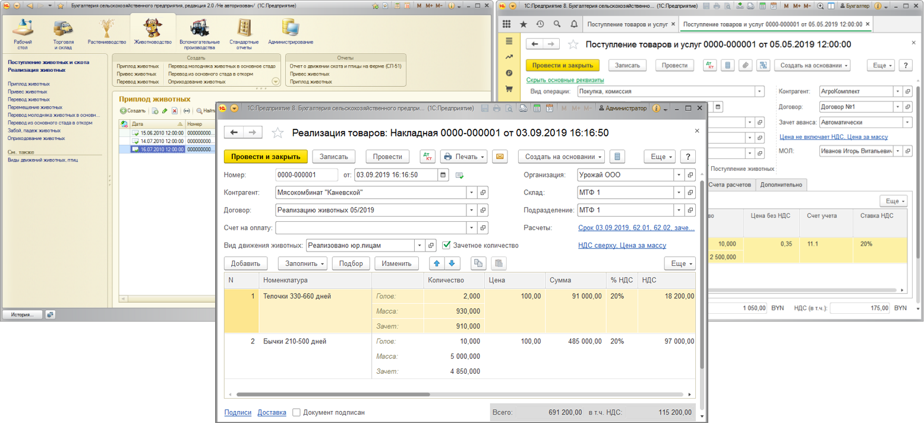924x423 pixels.
Task: Click the document structure icon beside Создать на основании
Action: (x=617, y=157)
